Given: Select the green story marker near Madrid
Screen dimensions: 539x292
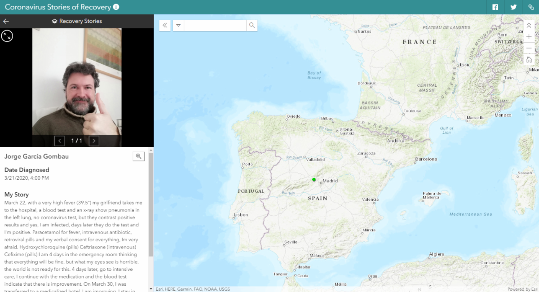Looking at the screenshot, I should click(314, 180).
